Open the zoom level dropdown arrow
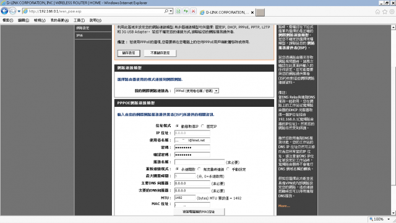The width and height of the screenshot is (396, 223). click(x=389, y=219)
